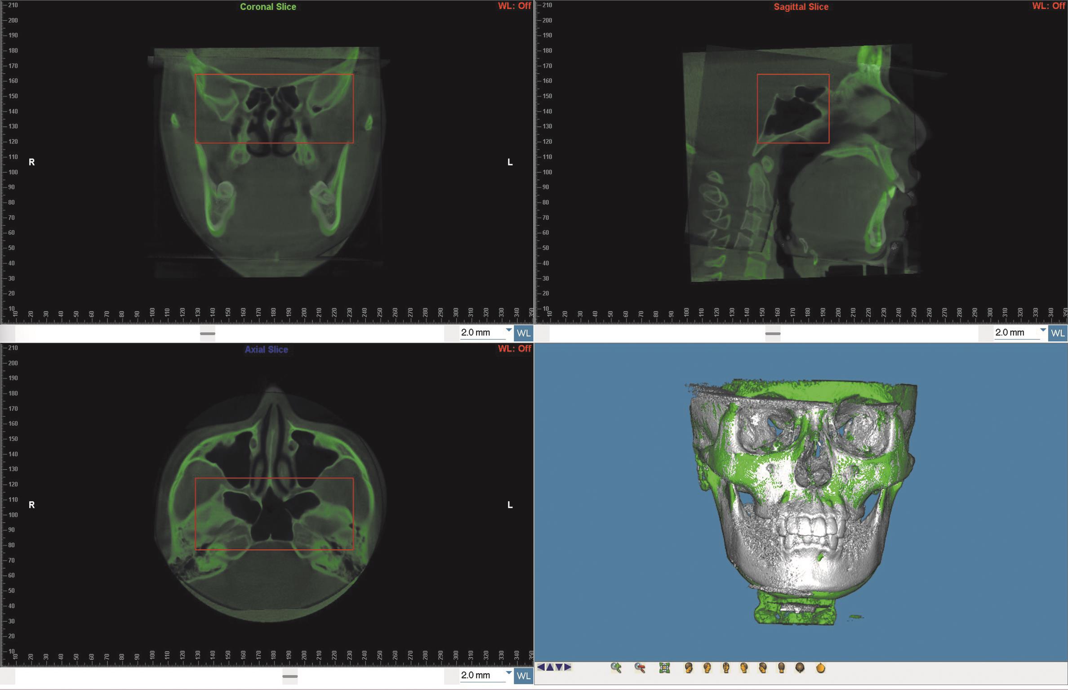The height and width of the screenshot is (690, 1068).
Task: Toggle WL button in Coronal Slice pane
Action: click(x=523, y=333)
